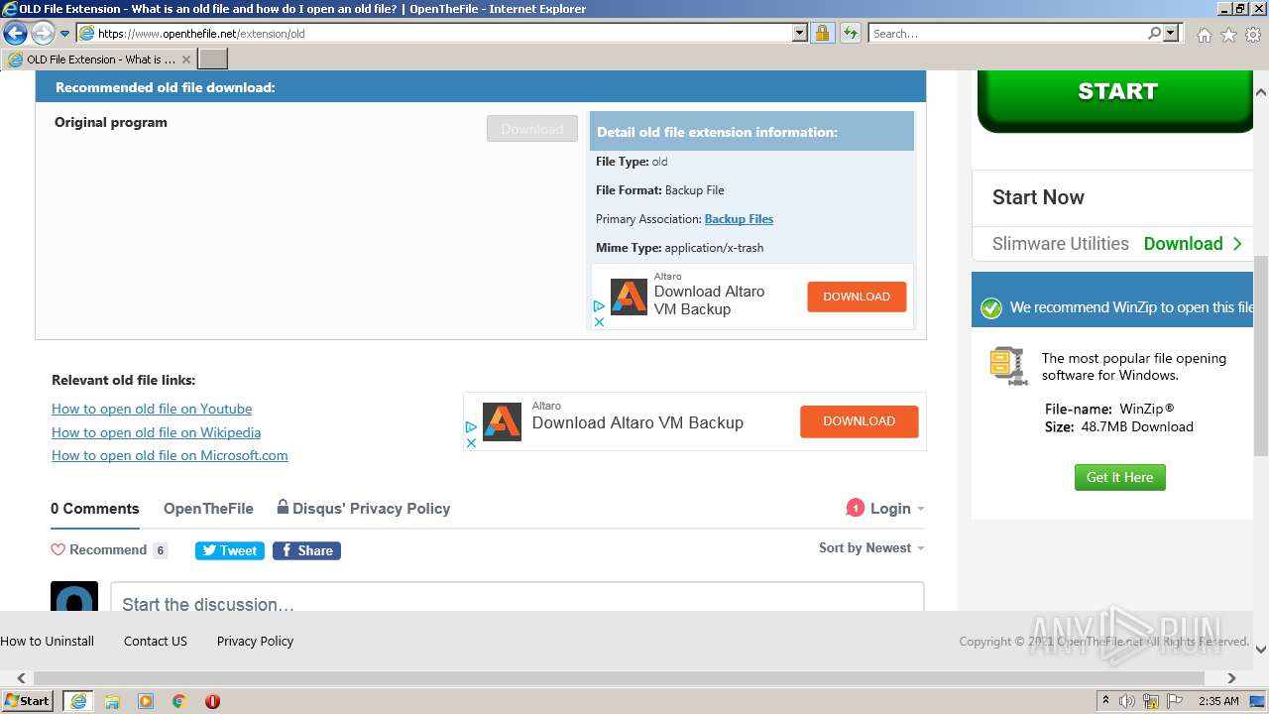Open the How to Uninstall footer link
The image size is (1269, 714).
[48, 641]
